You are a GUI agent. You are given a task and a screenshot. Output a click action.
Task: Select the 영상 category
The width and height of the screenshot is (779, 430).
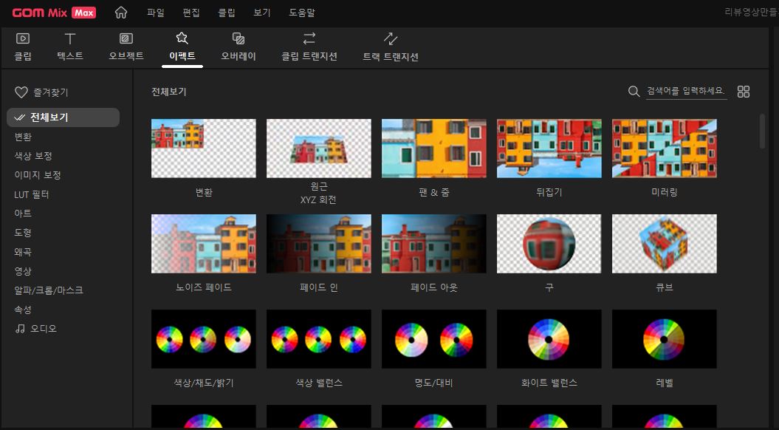coord(23,271)
